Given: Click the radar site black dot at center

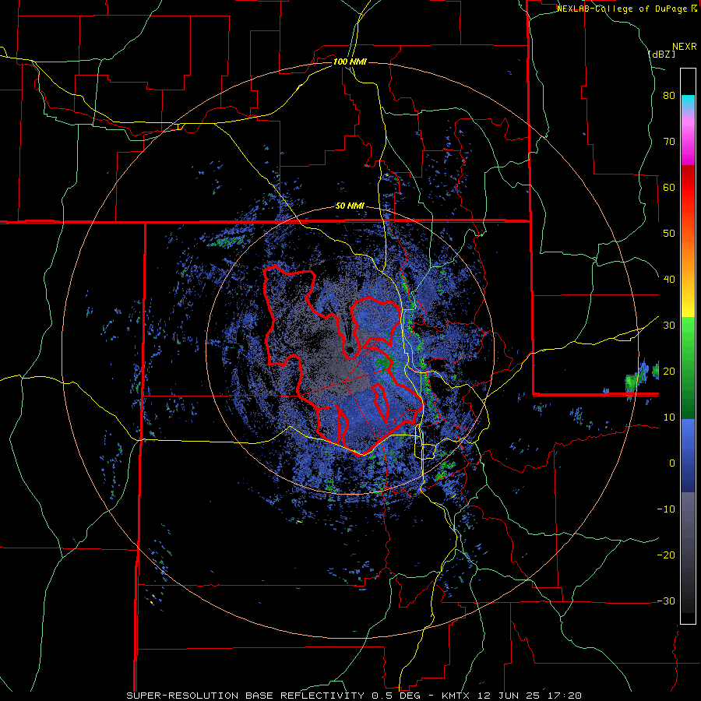Looking at the screenshot, I should (x=350, y=350).
